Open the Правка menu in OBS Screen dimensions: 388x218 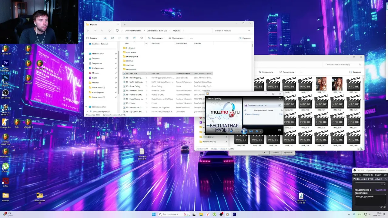(368, 175)
